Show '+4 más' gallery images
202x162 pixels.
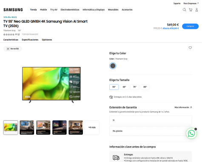[92, 127]
